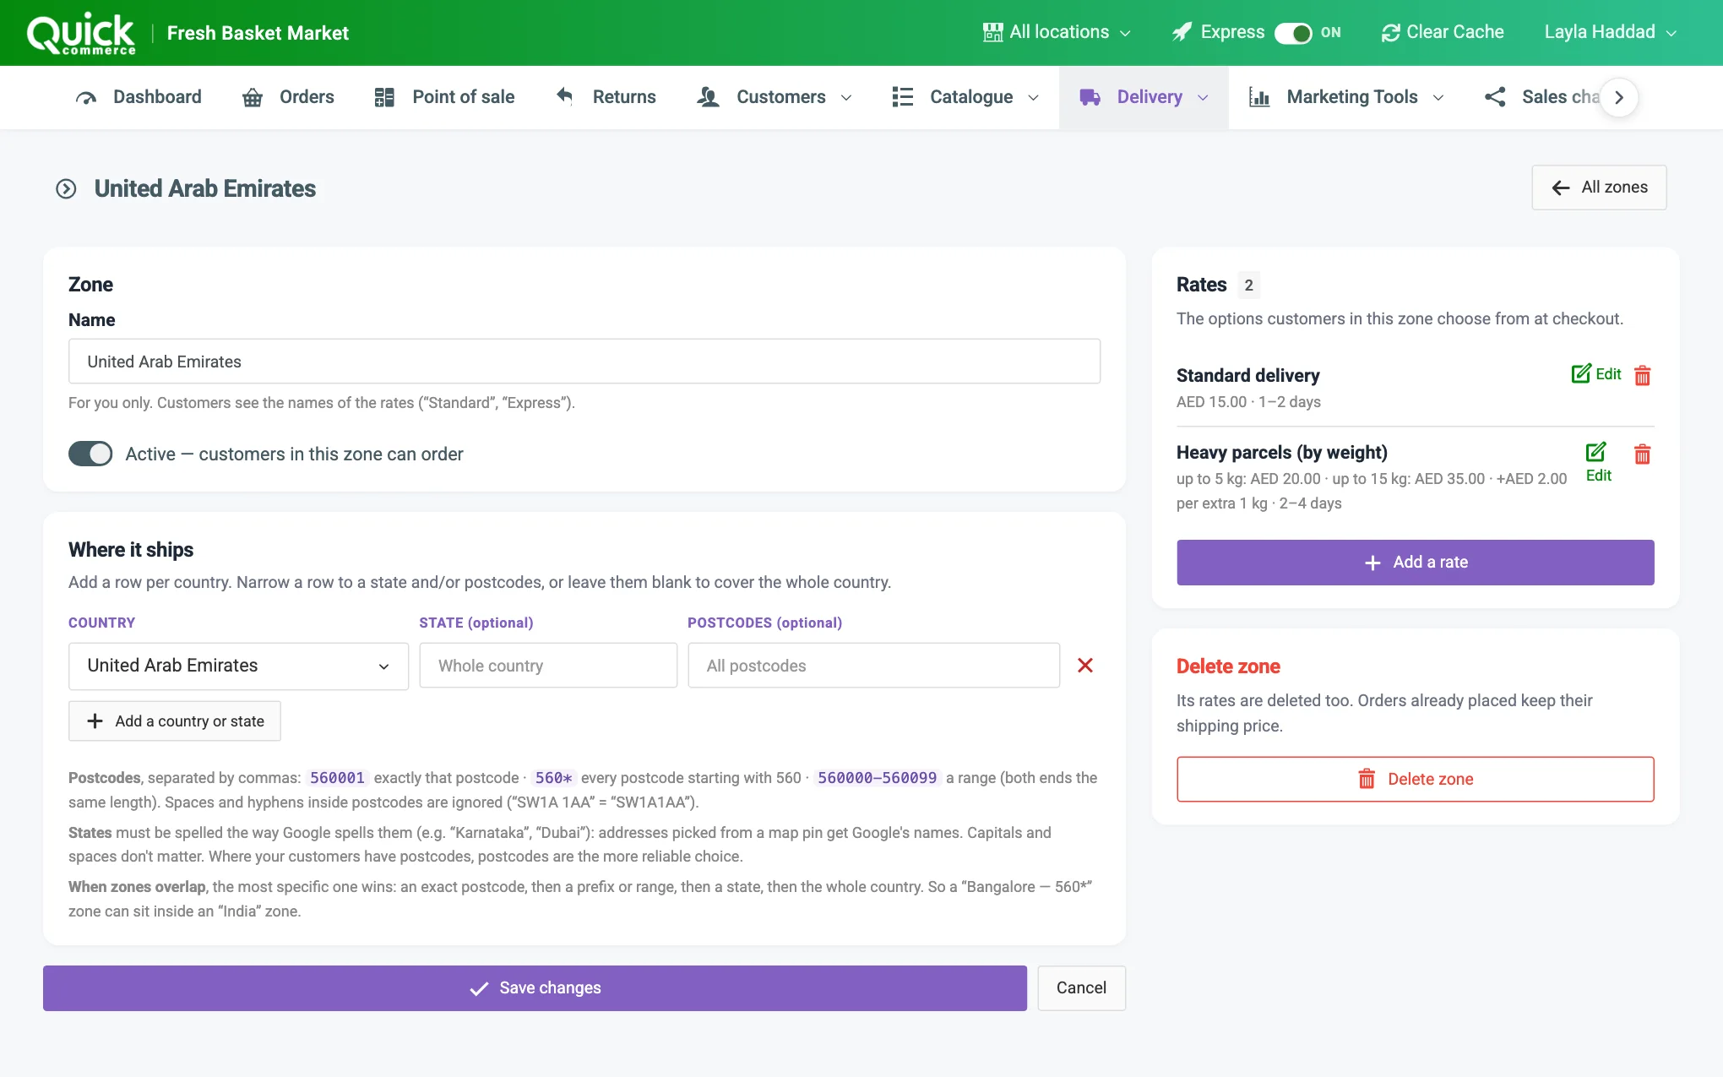This screenshot has height=1077, width=1723.
Task: Edit the Heavy parcels (by weight) rate
Action: (x=1598, y=462)
